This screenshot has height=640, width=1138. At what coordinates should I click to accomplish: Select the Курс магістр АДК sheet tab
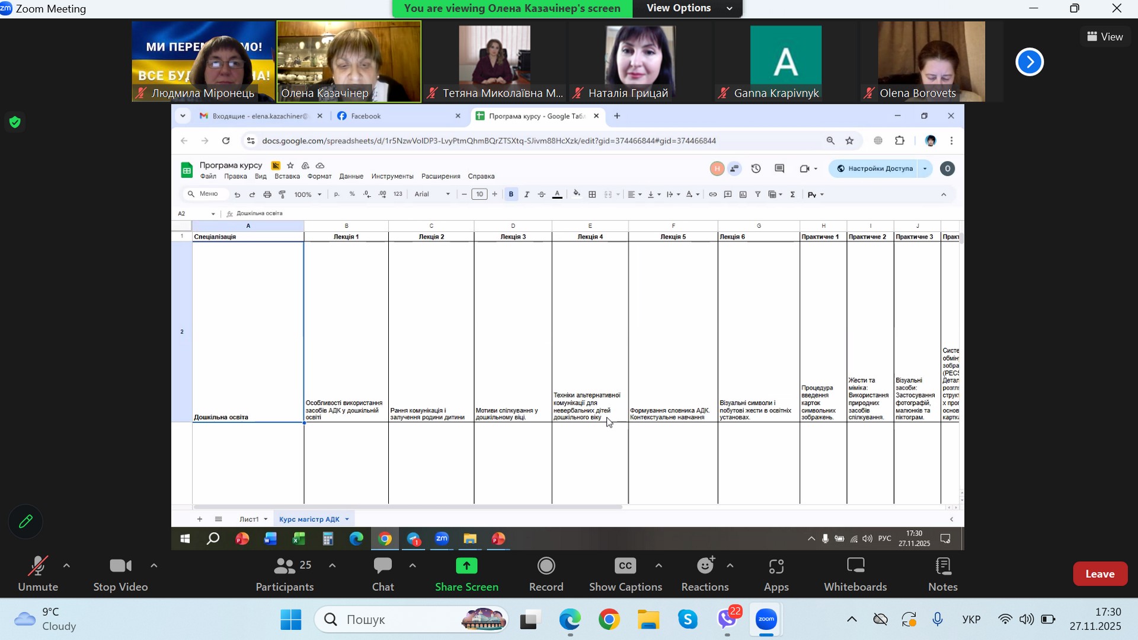coord(309,519)
